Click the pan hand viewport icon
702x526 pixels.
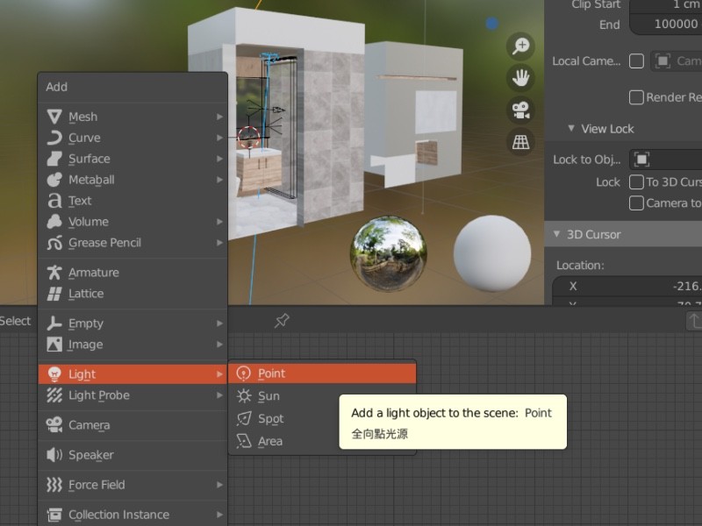[x=521, y=78]
